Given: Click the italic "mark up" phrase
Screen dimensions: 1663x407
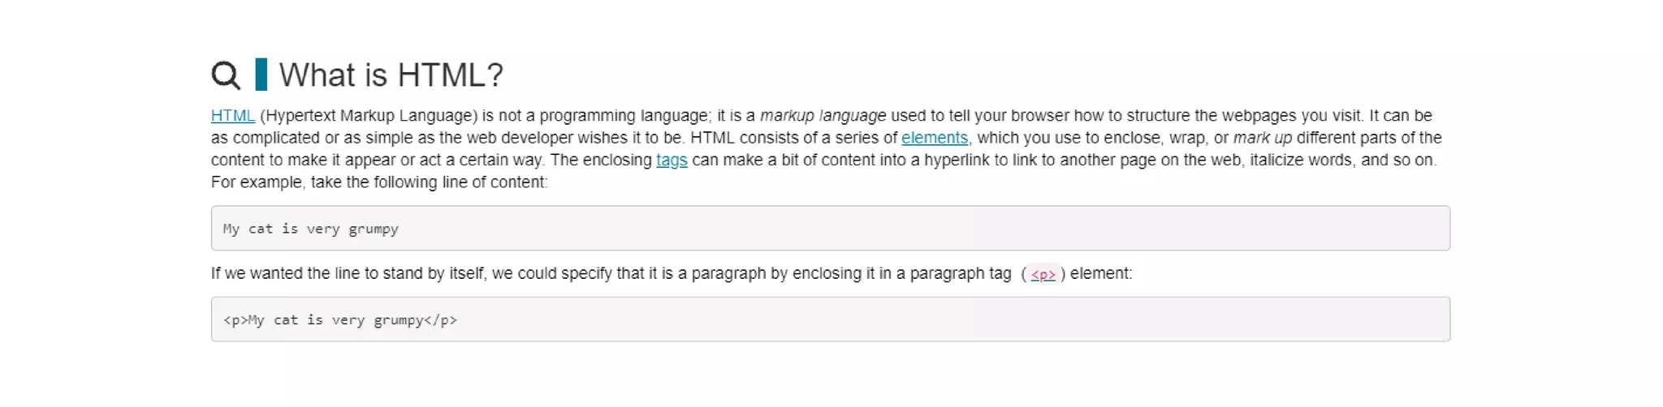Looking at the screenshot, I should [x=1262, y=138].
